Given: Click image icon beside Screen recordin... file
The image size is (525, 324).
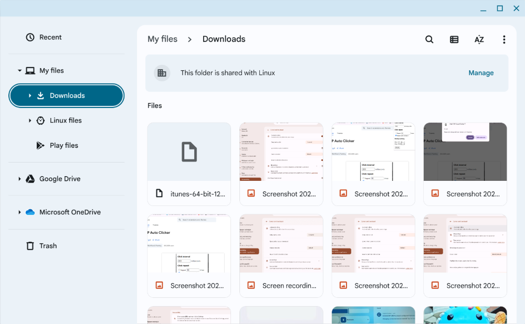Looking at the screenshot, I should point(251,285).
